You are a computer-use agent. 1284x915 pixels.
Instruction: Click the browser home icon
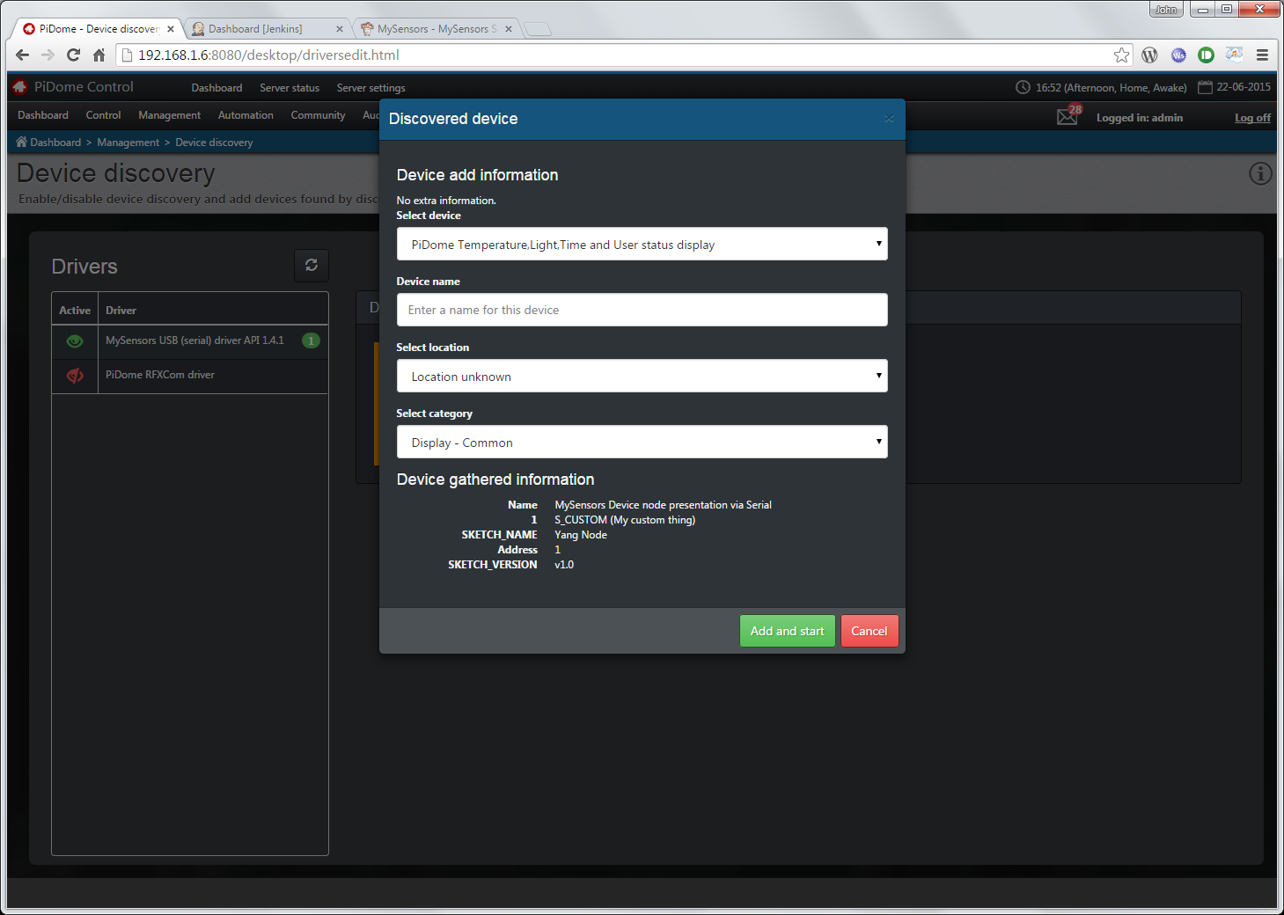[x=99, y=55]
